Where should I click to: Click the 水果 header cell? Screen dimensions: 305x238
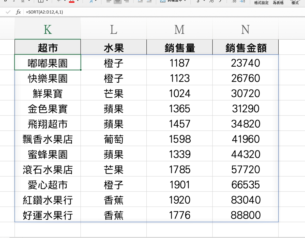click(x=114, y=47)
